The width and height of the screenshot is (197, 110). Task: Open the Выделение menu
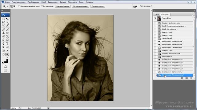click(53, 2)
